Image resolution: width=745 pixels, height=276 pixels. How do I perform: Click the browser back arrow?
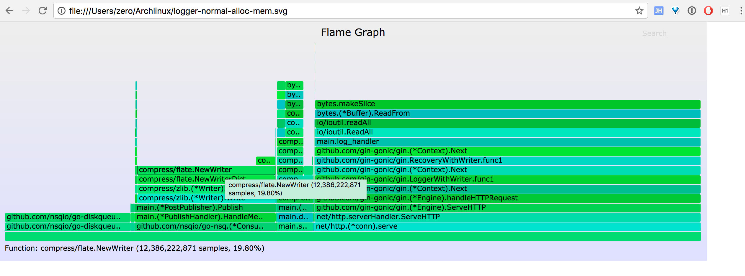coord(9,11)
